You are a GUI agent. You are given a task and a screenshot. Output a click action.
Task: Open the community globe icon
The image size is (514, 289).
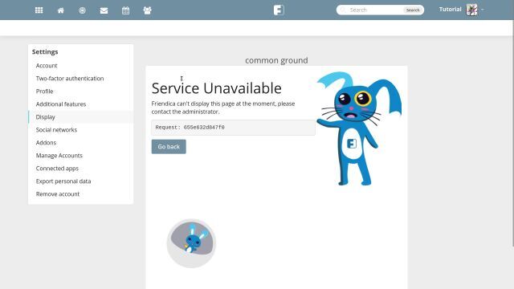(82, 10)
